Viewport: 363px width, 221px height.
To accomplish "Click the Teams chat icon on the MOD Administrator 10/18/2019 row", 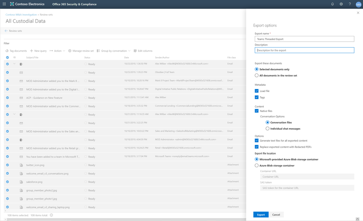I will coord(21,140).
